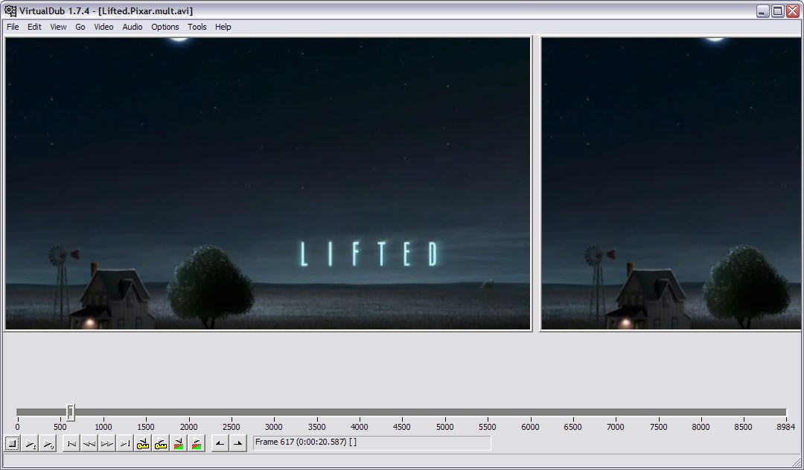
Task: Click the input video pane showing LIFTED title
Action: (268, 183)
